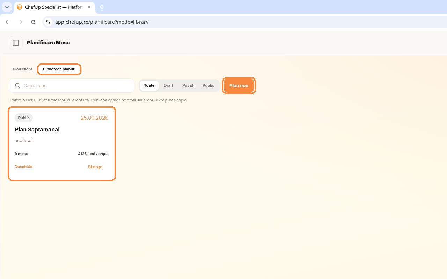Reload the current page
This screenshot has height=279, width=447.
pos(33,22)
